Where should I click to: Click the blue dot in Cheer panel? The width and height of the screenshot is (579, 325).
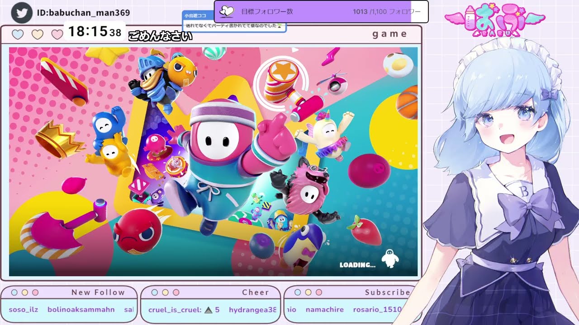coord(155,292)
